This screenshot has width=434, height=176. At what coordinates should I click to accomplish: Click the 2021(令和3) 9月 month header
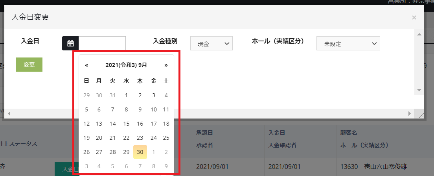tap(126, 65)
